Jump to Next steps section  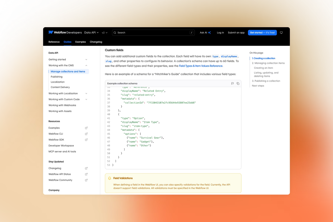(258, 86)
